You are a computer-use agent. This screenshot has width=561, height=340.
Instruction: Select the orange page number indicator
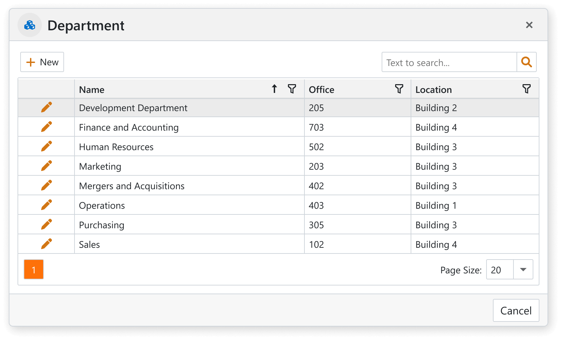coord(33,269)
